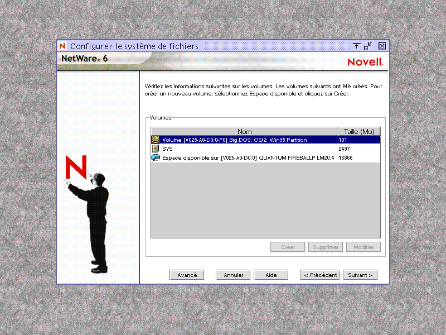
Task: Select the Big DOS partition disk icon
Action: click(x=155, y=140)
